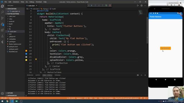Screen dimensions: 184x103
Task: Stop debugging with red square
Action: click(x=110, y=5)
